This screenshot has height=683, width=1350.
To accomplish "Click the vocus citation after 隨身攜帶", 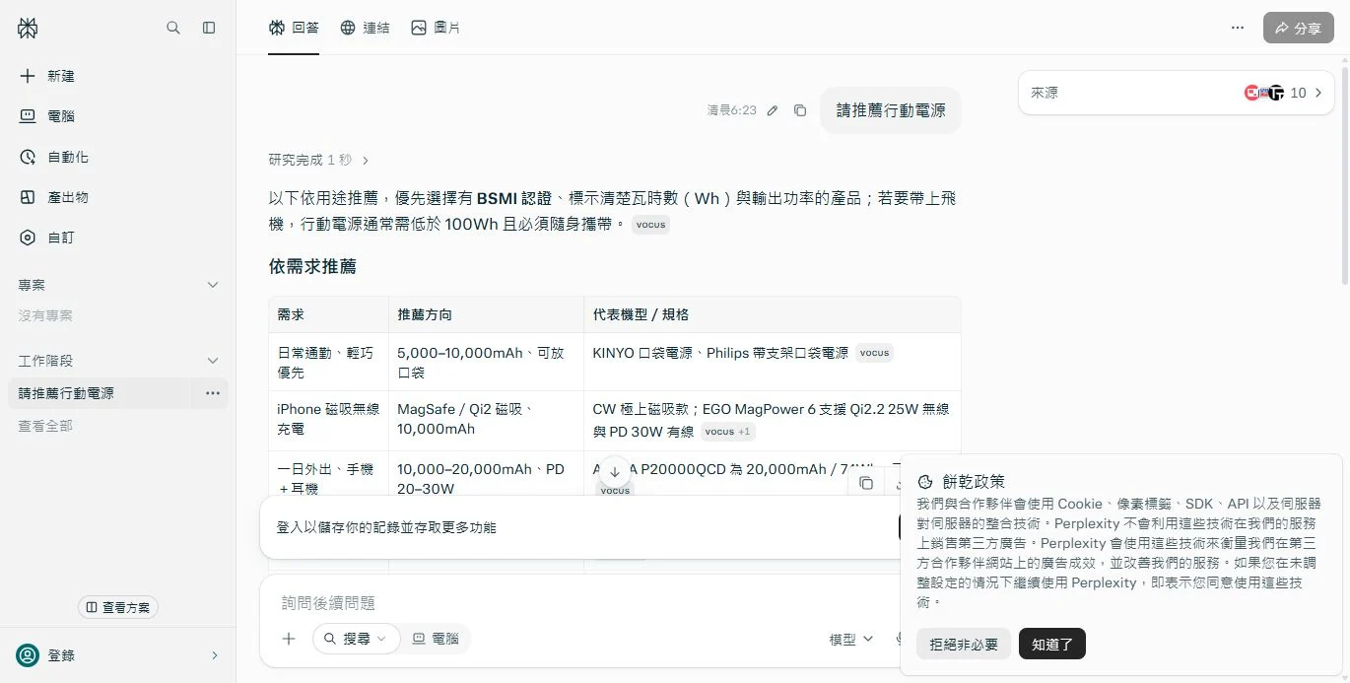I will pyautogui.click(x=650, y=225).
